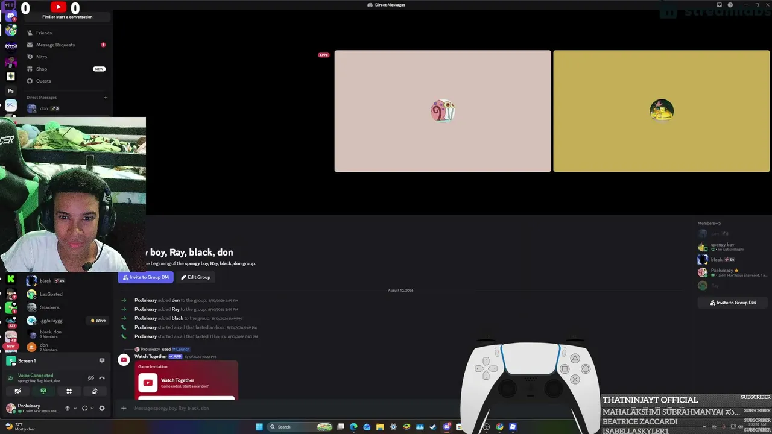The width and height of the screenshot is (772, 434).
Task: Open the don 2 Members group DM
Action: coord(66,347)
